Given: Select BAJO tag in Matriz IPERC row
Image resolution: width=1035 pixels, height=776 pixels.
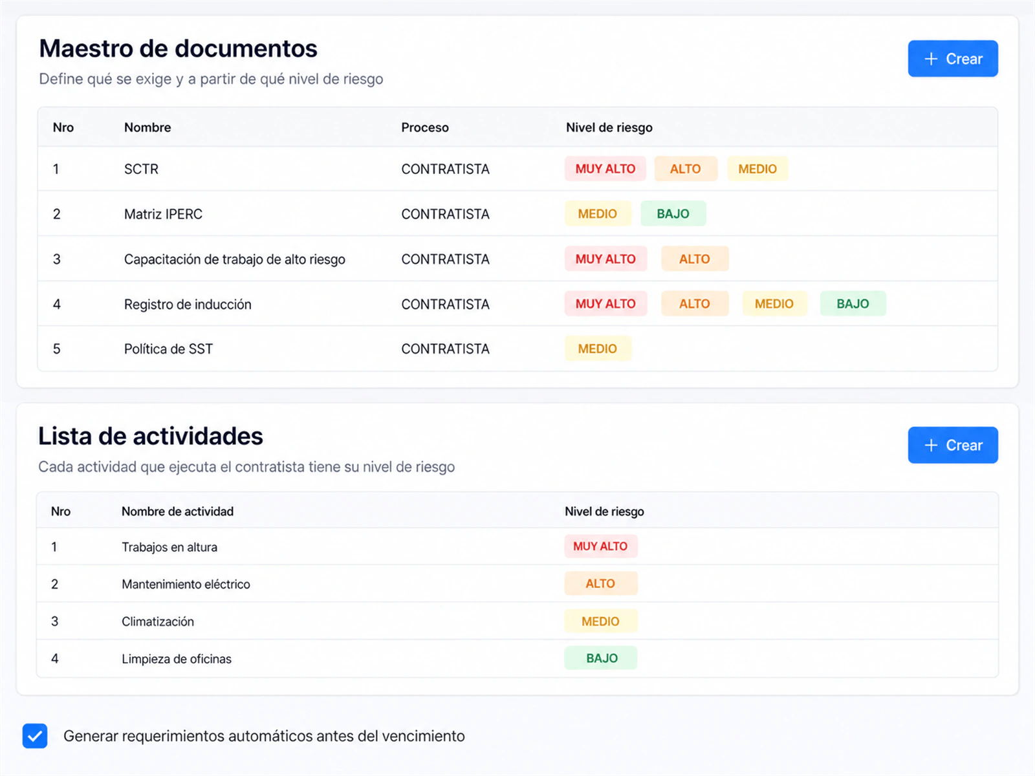Looking at the screenshot, I should [673, 213].
